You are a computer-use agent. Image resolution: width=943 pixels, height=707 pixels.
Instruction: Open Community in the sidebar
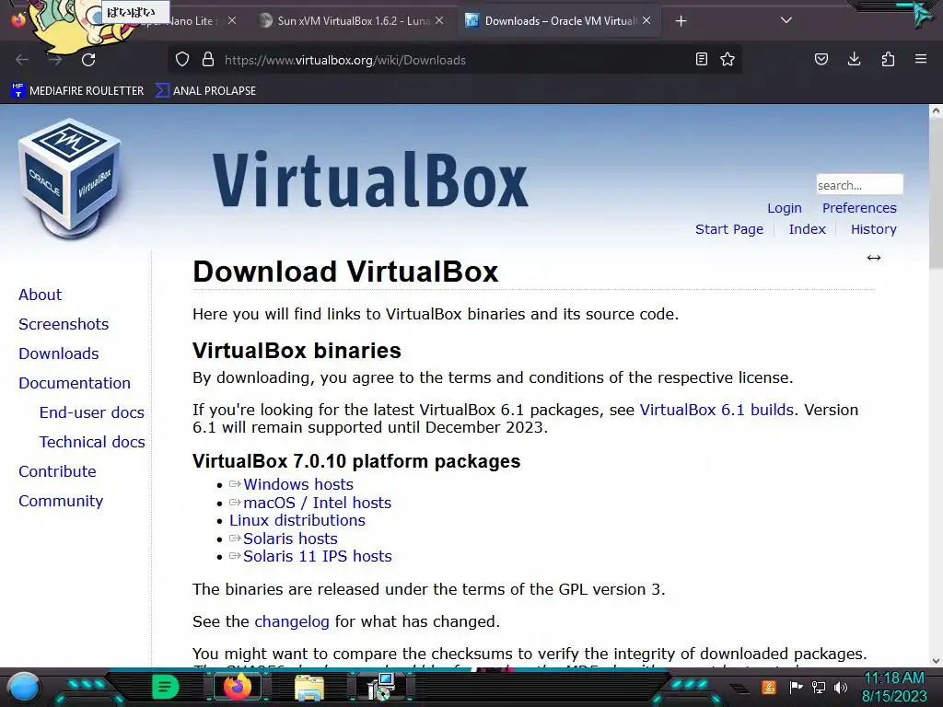coord(61,502)
